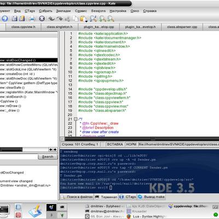Select the ~CppView () entry
The height and width of the screenshot is (219, 219).
tap(28, 101)
